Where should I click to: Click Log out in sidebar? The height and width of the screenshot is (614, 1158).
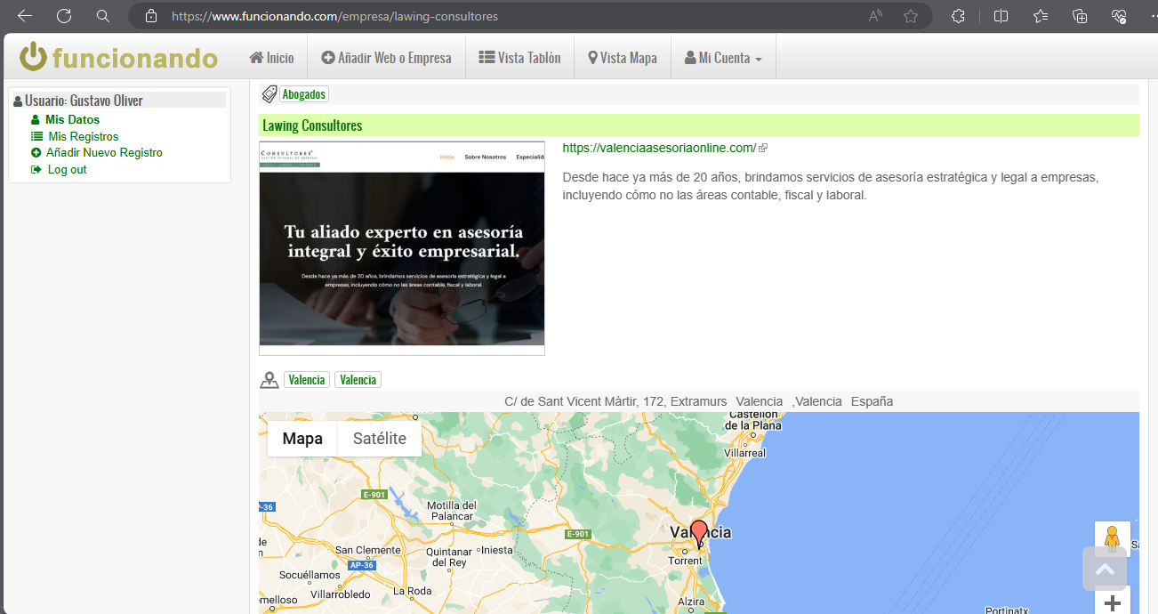pos(67,169)
